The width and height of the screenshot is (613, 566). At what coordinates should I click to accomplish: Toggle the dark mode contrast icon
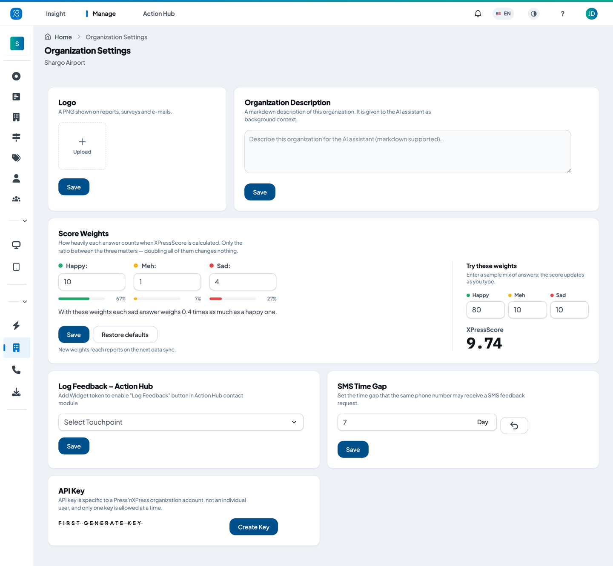click(x=533, y=14)
